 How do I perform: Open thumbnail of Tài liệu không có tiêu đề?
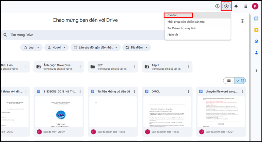pos(113,112)
